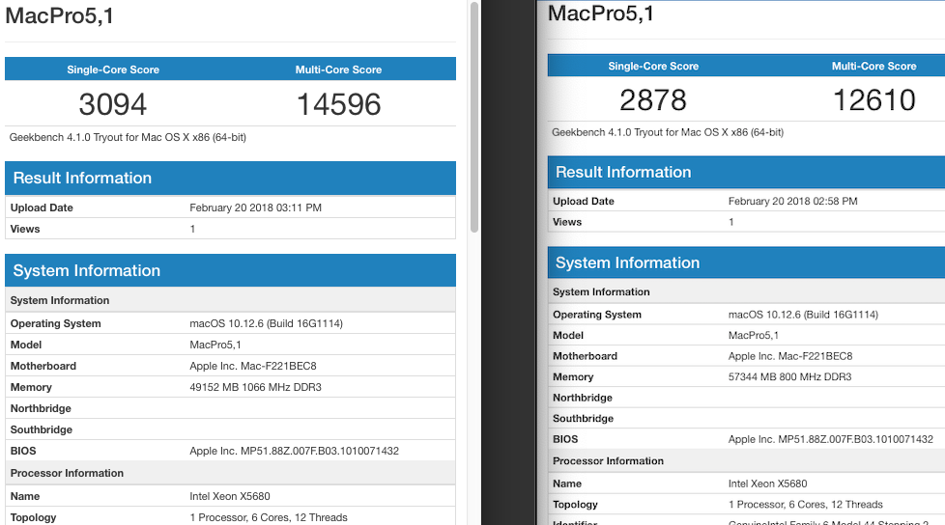Click upload date February 20 2018 03:11 PM
This screenshot has height=525, width=945.
click(255, 207)
